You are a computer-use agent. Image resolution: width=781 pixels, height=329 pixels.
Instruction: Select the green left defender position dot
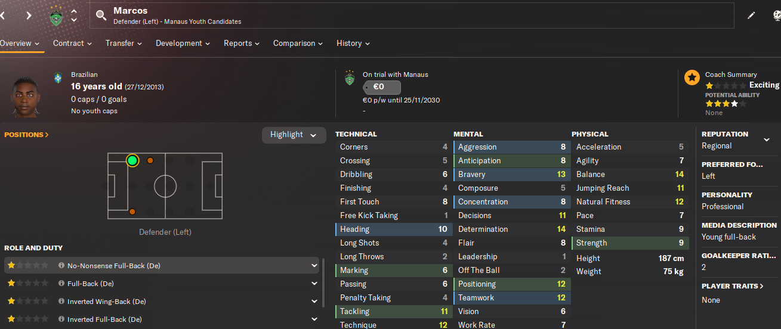click(132, 160)
